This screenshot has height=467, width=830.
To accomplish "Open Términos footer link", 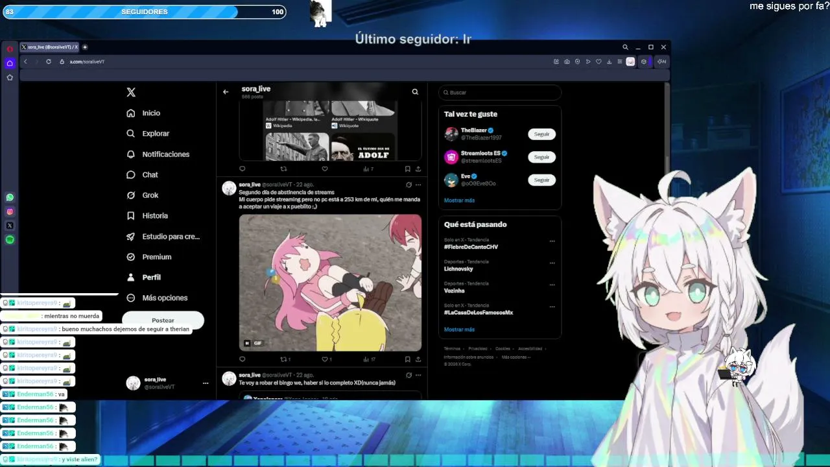I will pos(452,349).
